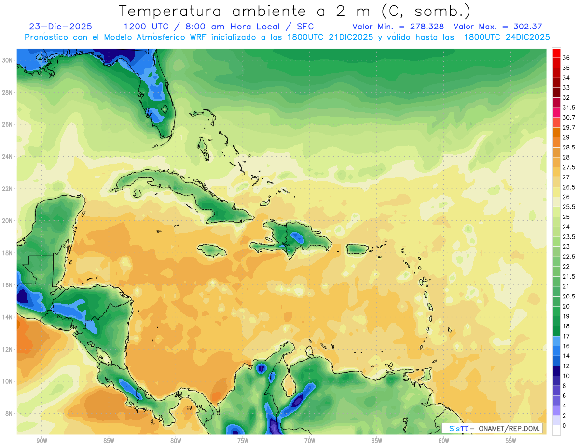Click the '33' value in the temperature legend
Viewport: 579px width, 447px height.
pyautogui.click(x=566, y=88)
